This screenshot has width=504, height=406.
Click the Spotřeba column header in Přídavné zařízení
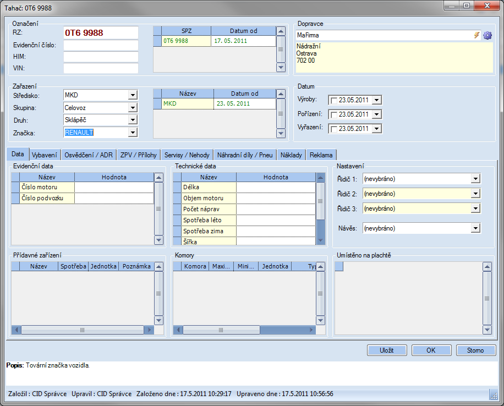pyautogui.click(x=73, y=266)
